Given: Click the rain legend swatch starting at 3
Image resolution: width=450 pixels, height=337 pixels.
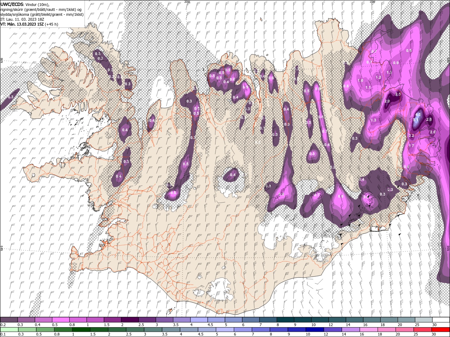Looking at the screenshot, I should coord(153,330).
